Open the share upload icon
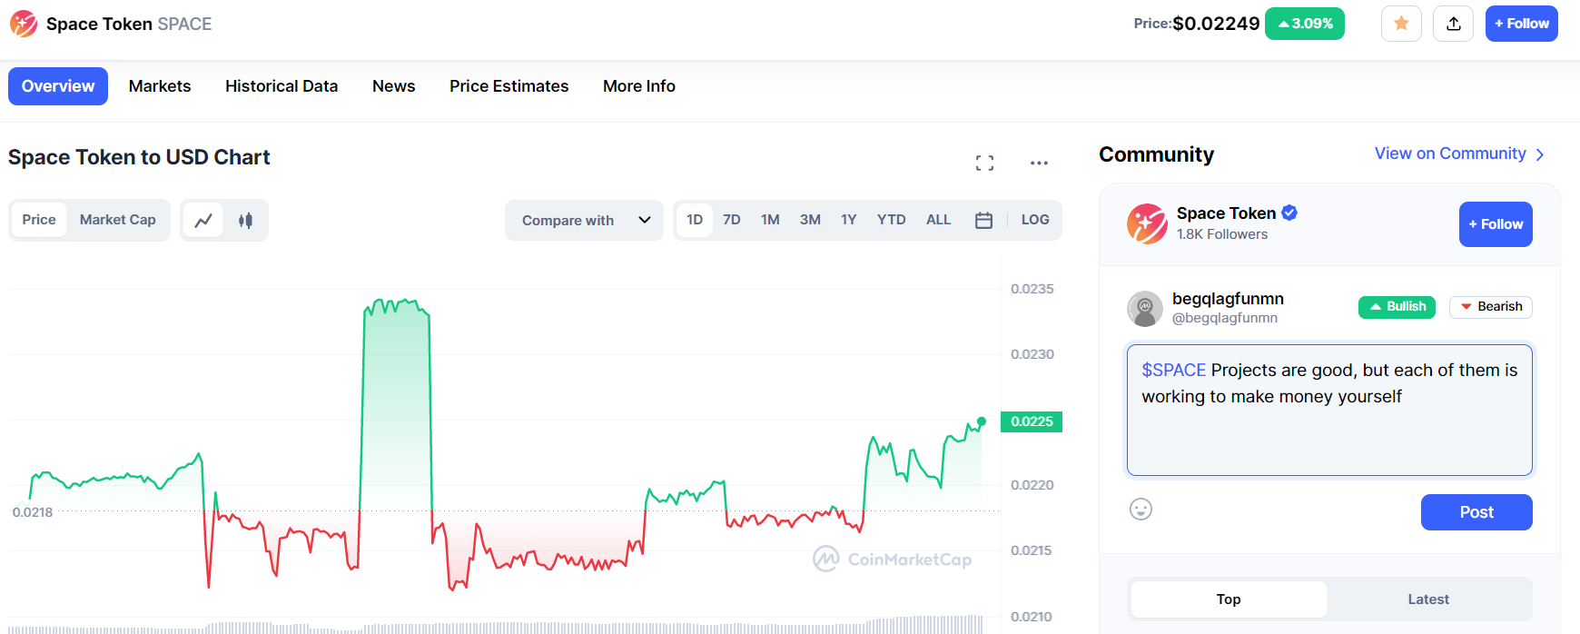The image size is (1580, 634). 1453,24
